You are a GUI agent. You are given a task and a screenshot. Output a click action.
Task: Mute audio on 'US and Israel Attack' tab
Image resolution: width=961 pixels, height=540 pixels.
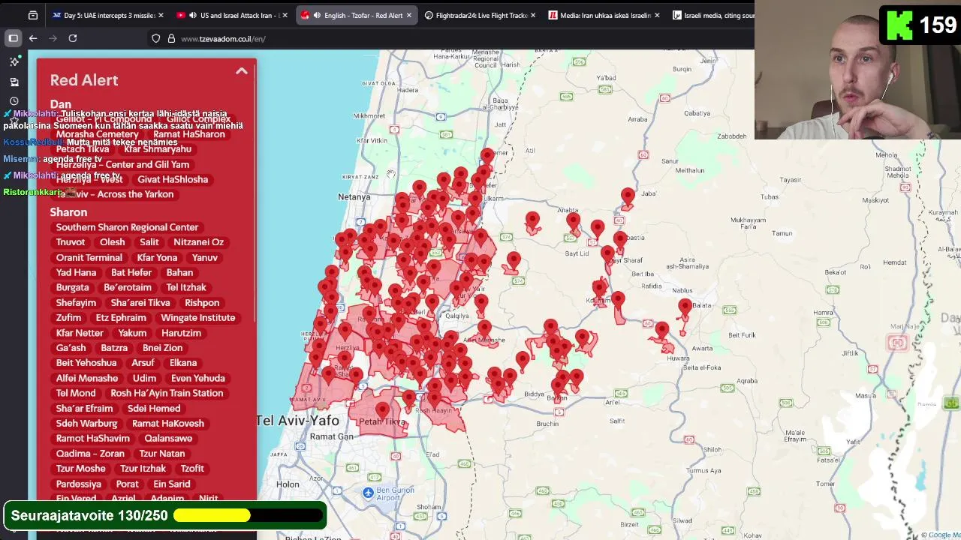[x=193, y=15]
